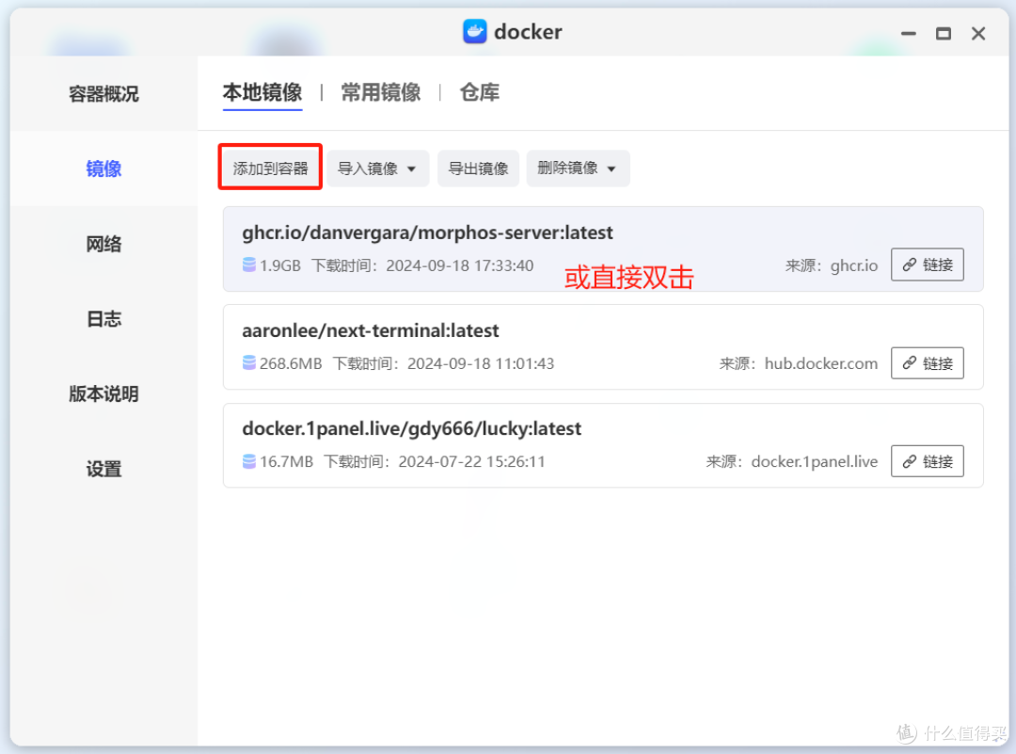The width and height of the screenshot is (1016, 754).
Task: Open the 链接 button for next-terminal image
Action: (x=928, y=363)
